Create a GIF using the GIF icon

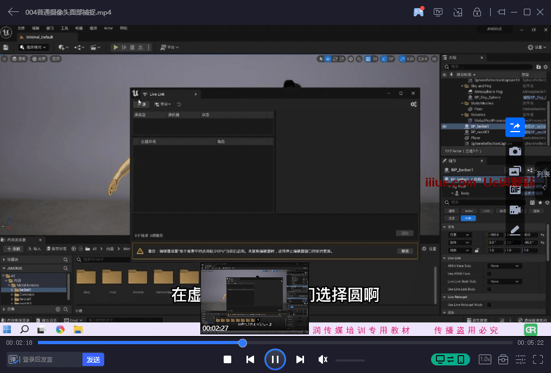click(x=515, y=190)
